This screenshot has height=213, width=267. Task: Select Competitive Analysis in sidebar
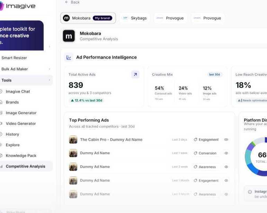[x=26, y=166]
